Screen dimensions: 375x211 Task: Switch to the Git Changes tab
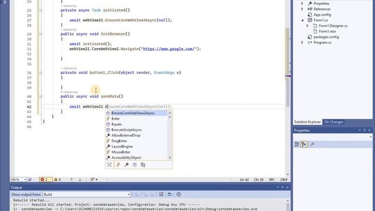333,122
